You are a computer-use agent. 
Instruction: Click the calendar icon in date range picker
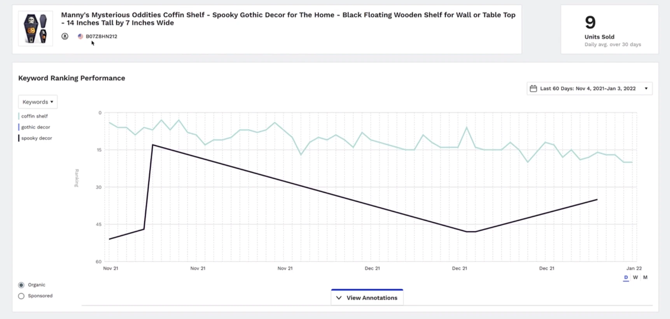[533, 88]
